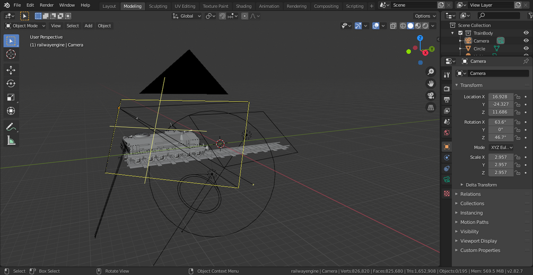Choose the Rotate tool

click(11, 84)
